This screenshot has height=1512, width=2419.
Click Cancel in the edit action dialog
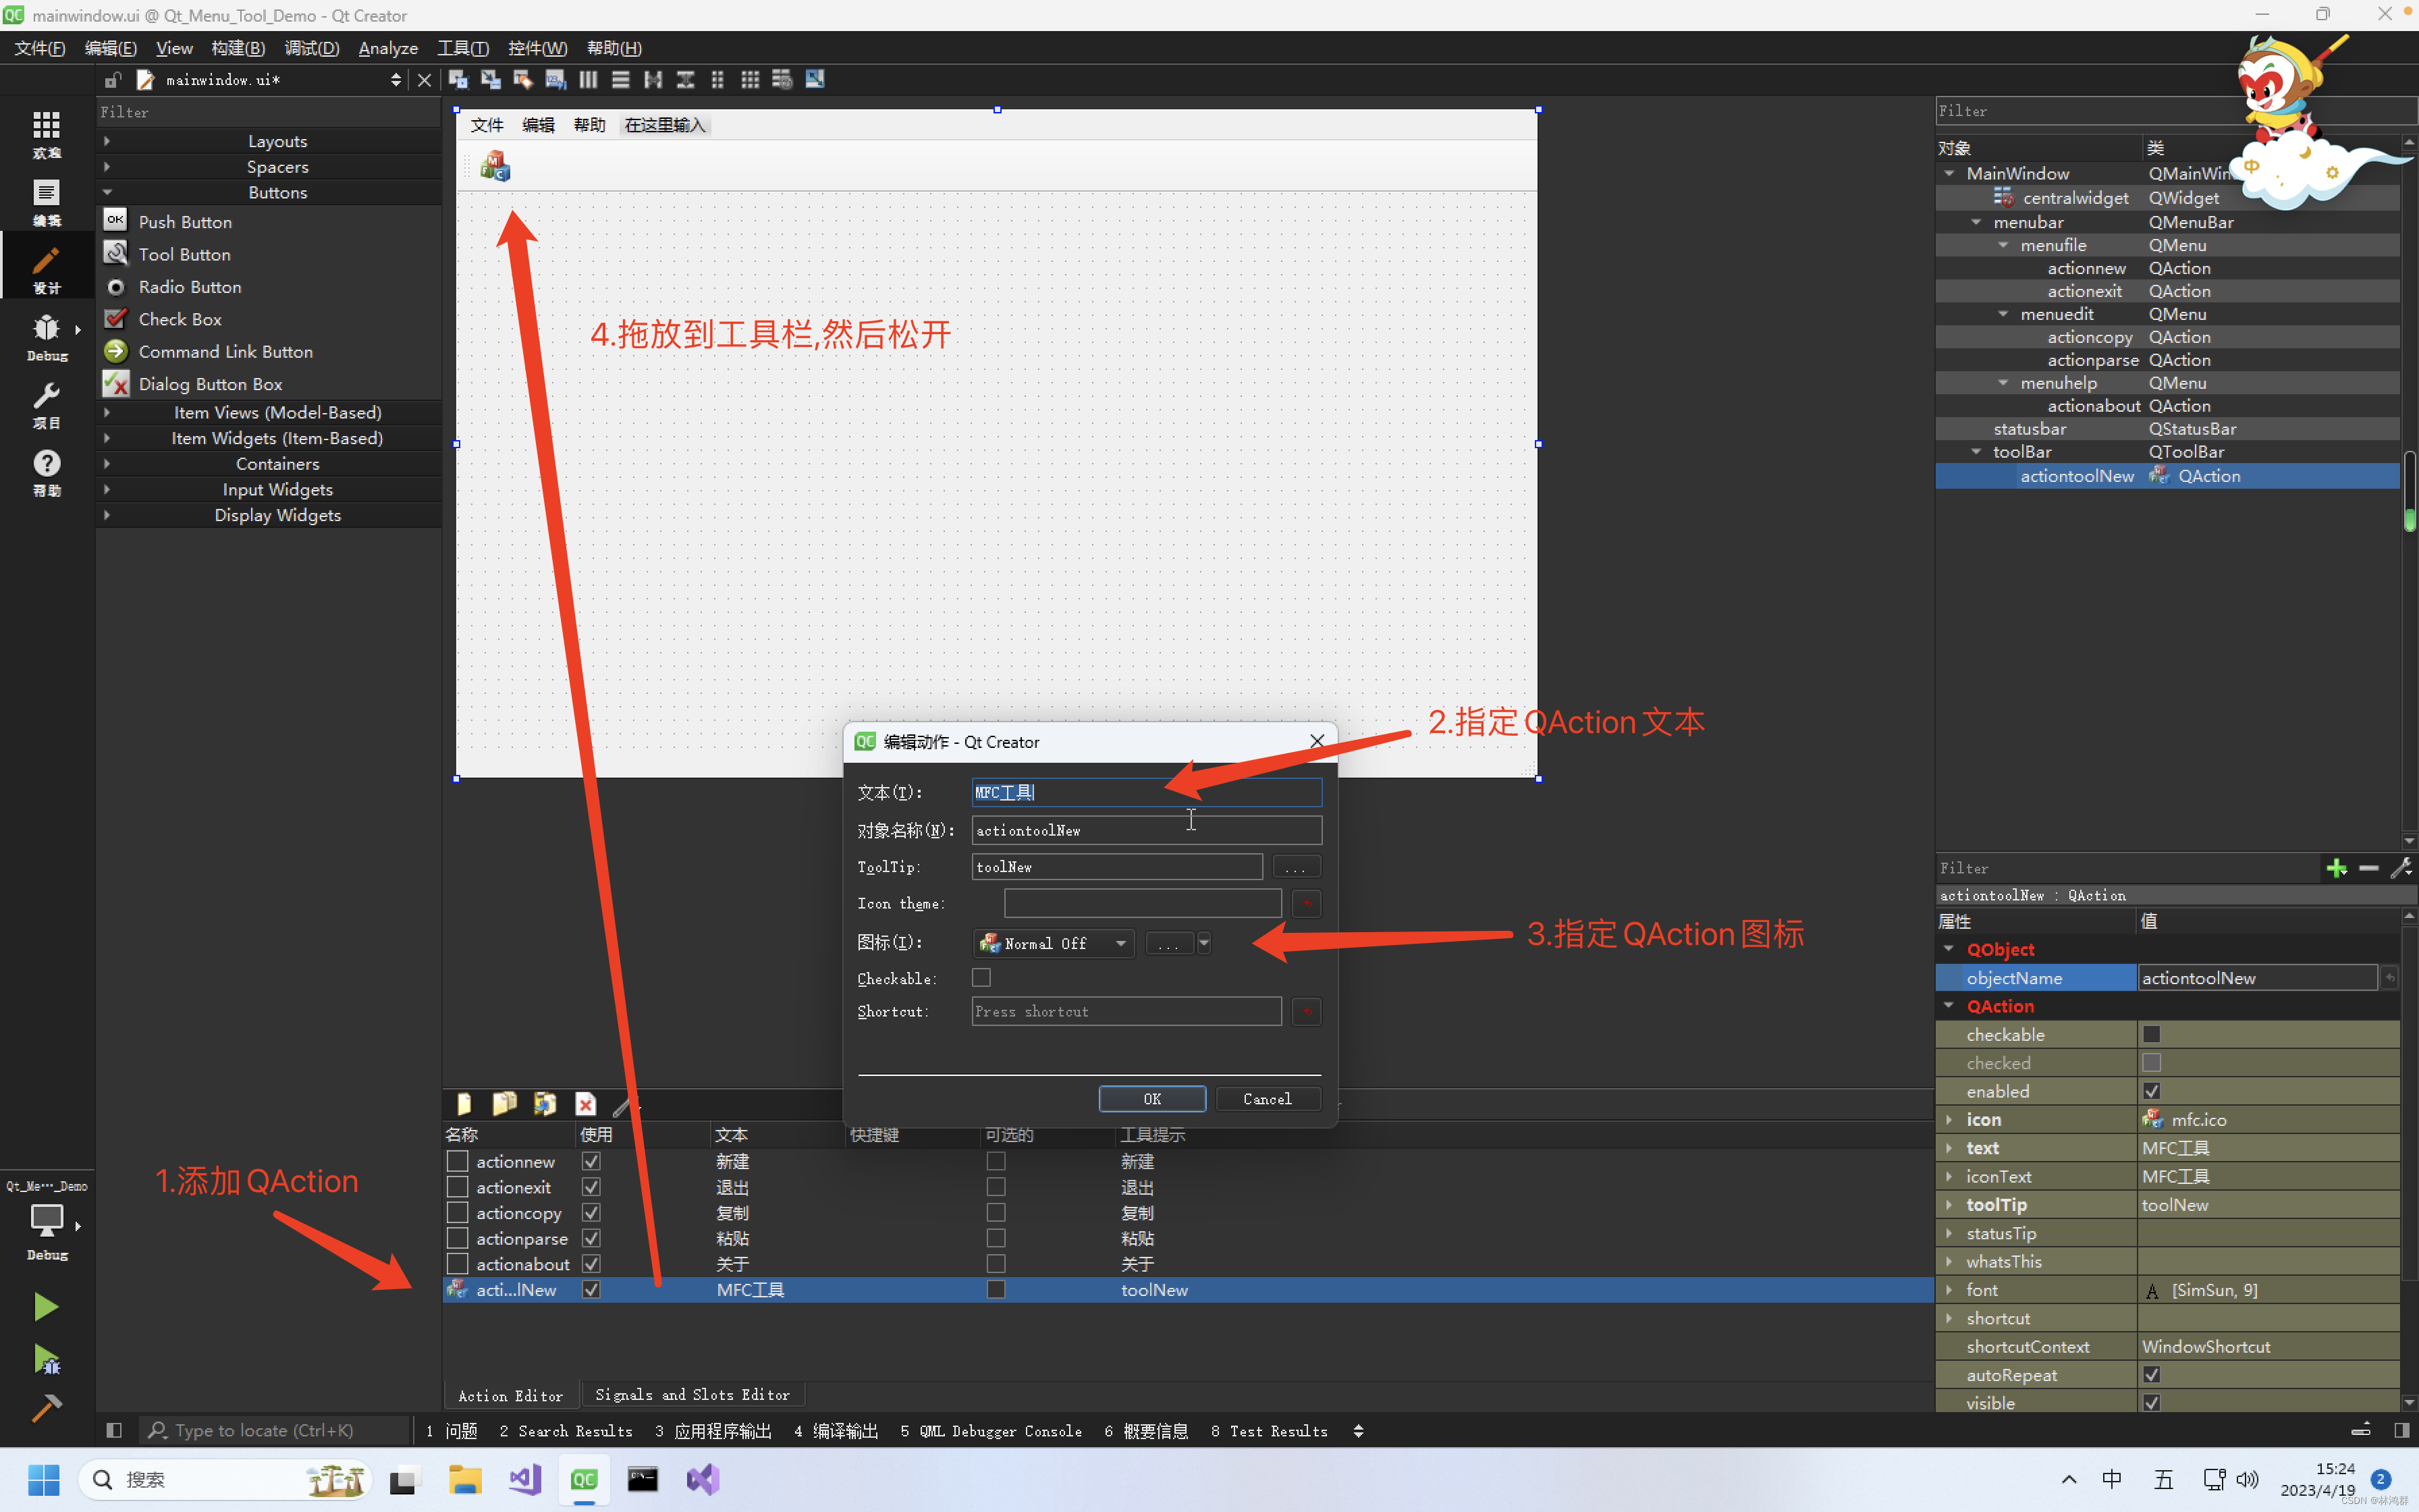click(x=1266, y=1098)
